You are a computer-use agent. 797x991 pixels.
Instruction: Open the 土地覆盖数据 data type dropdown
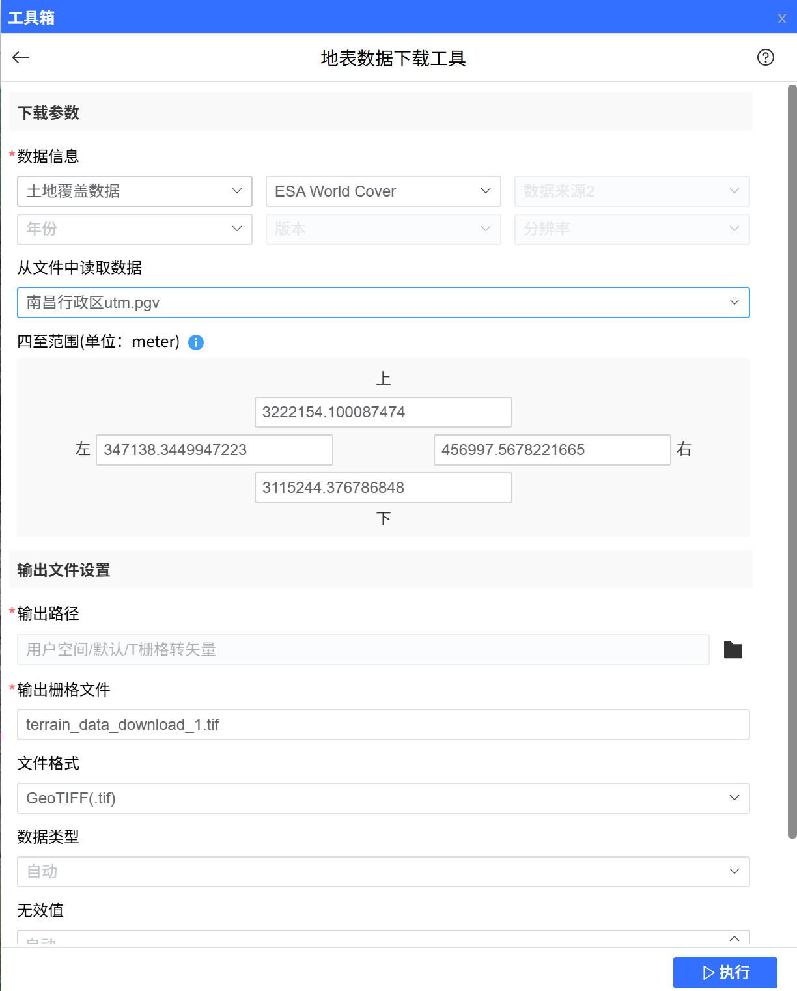point(134,191)
